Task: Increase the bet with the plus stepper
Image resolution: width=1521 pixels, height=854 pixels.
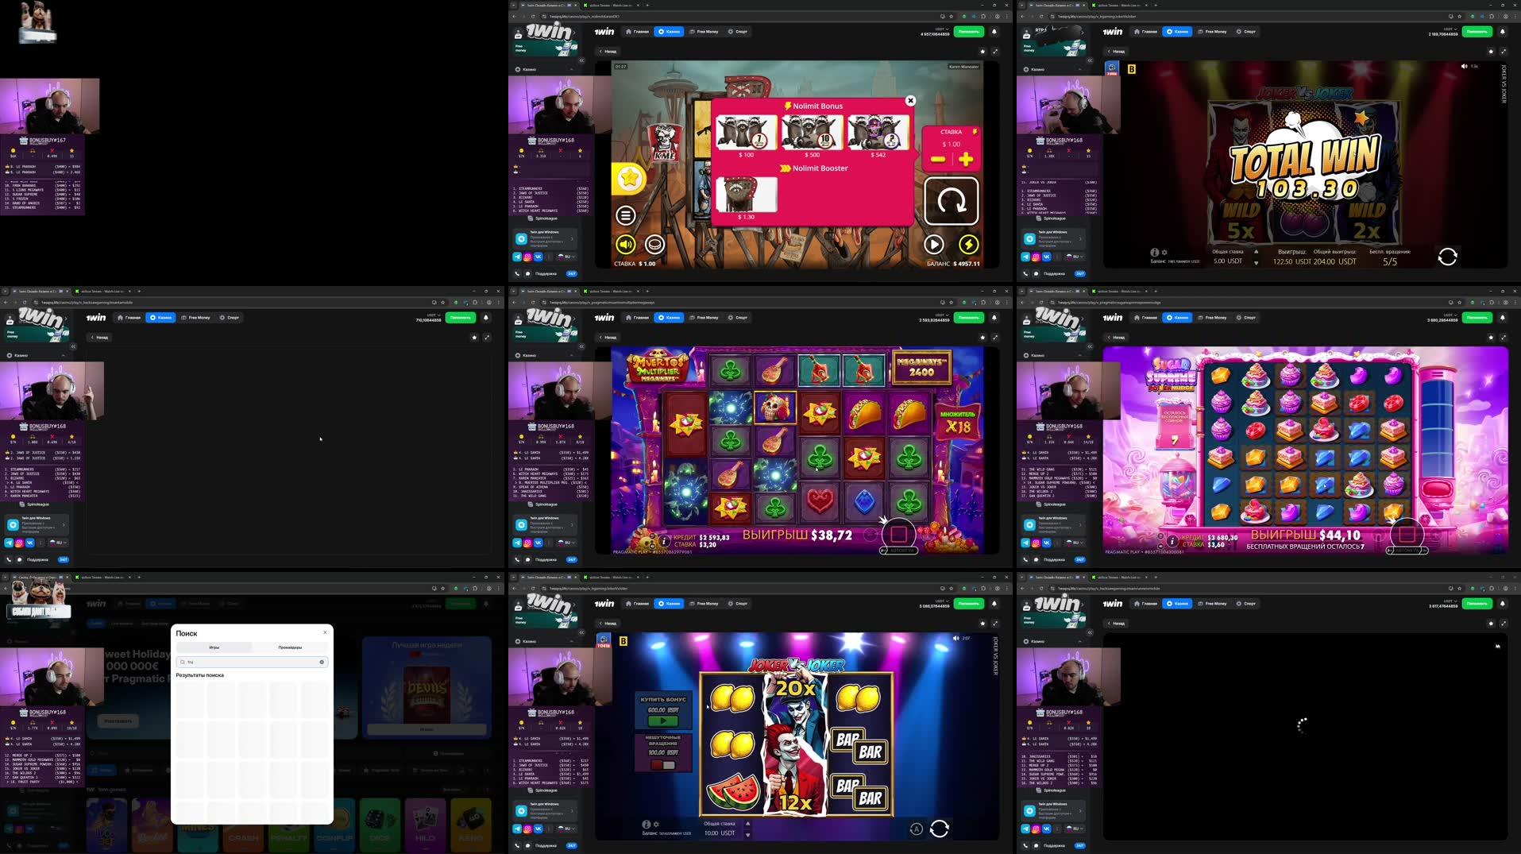Action: (x=966, y=158)
